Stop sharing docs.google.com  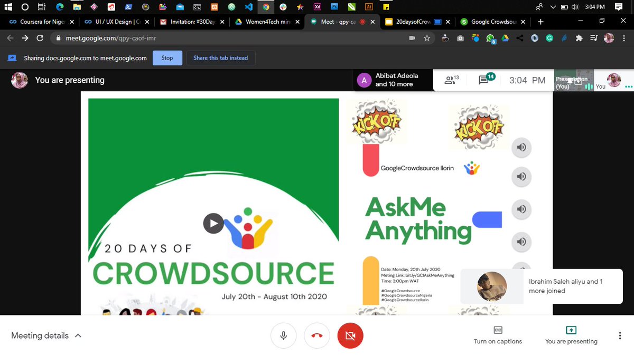tap(167, 58)
